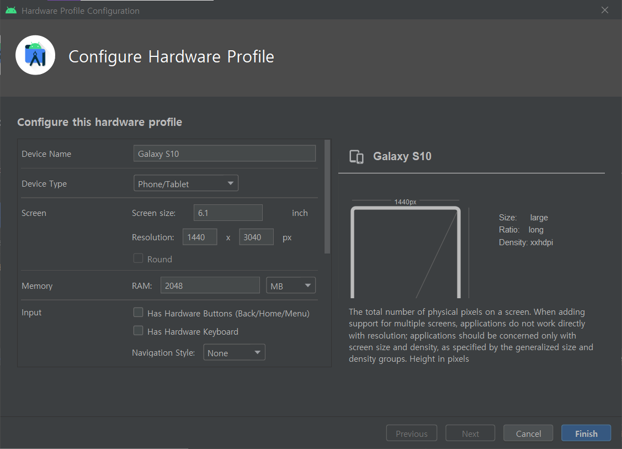Click the Next button
The image size is (622, 449).
tap(470, 433)
